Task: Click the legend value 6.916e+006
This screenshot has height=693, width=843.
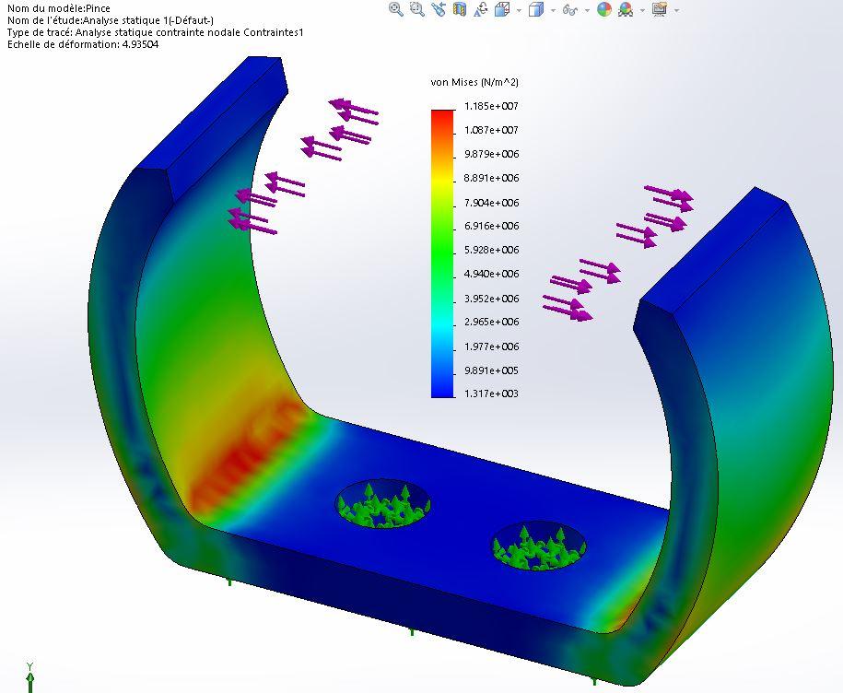Action: coord(491,226)
